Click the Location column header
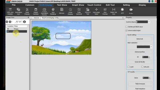 [10, 26]
